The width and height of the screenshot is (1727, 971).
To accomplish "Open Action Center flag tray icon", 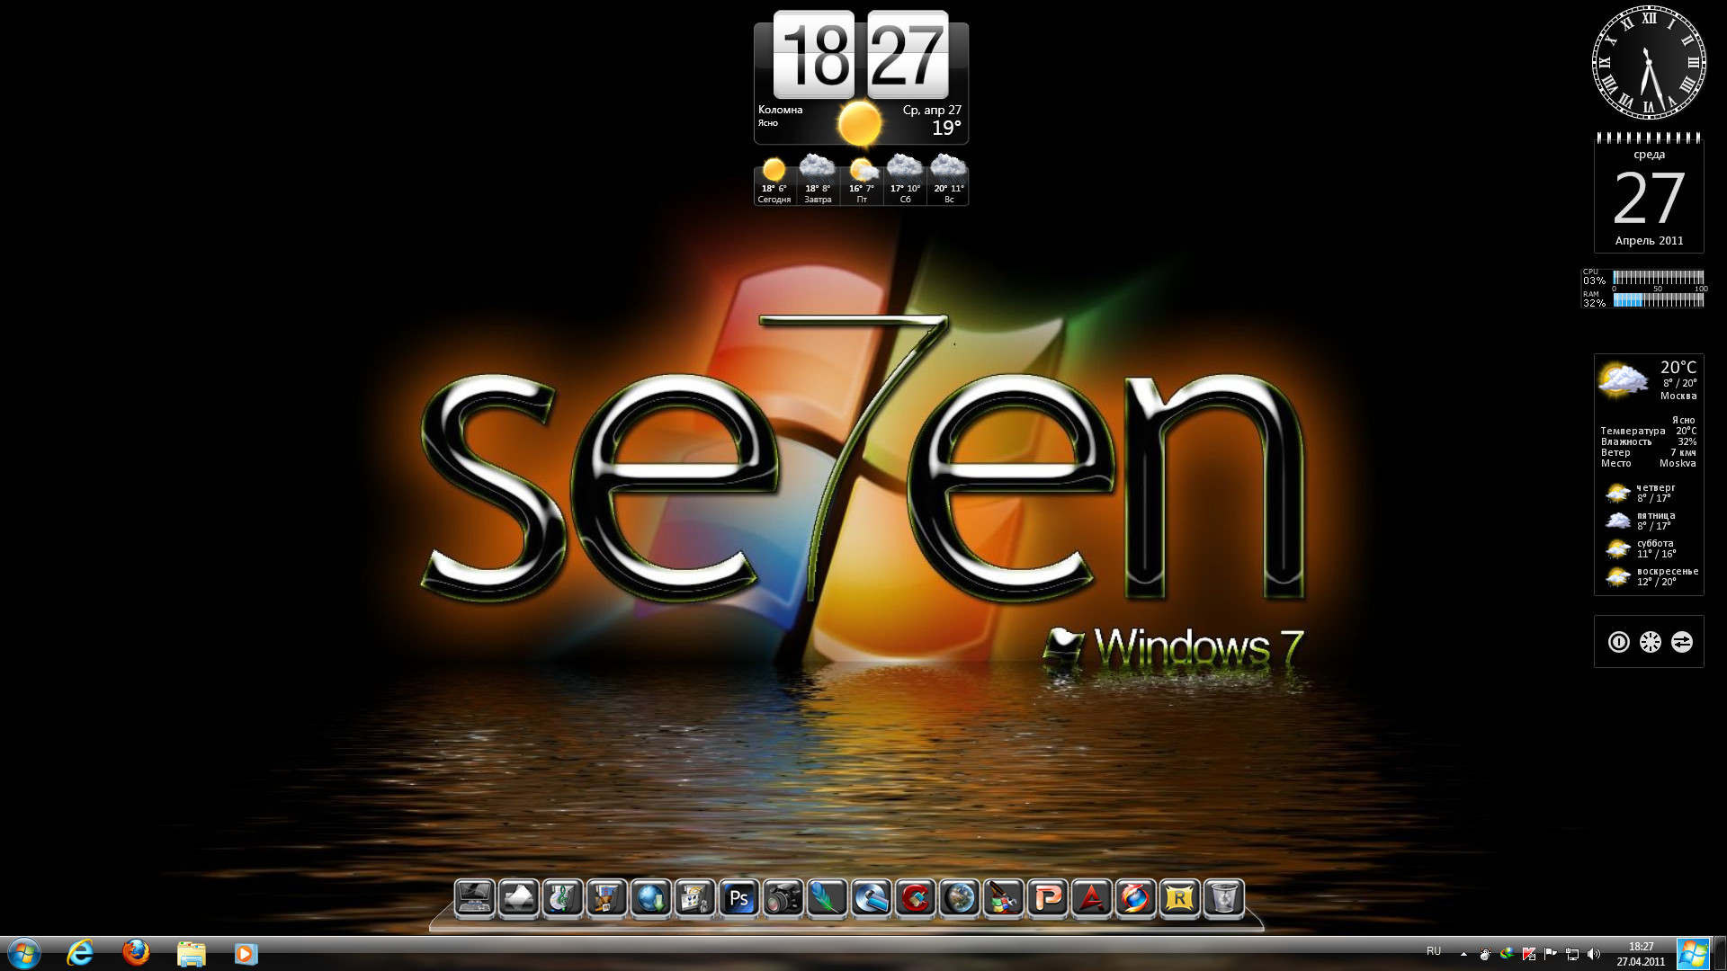I will [x=1550, y=954].
